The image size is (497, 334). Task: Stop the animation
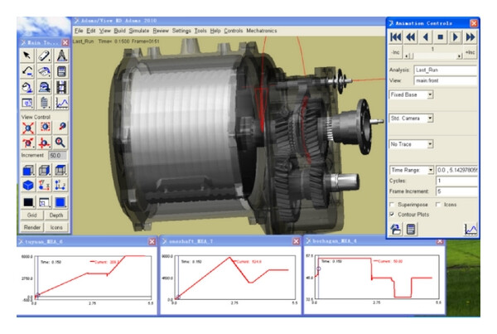[441, 37]
